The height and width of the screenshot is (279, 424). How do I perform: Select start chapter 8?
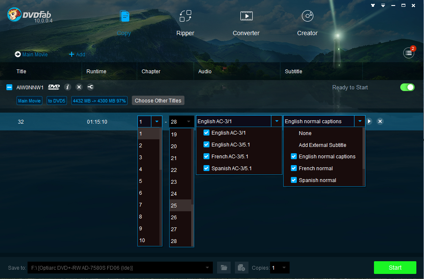point(149,217)
